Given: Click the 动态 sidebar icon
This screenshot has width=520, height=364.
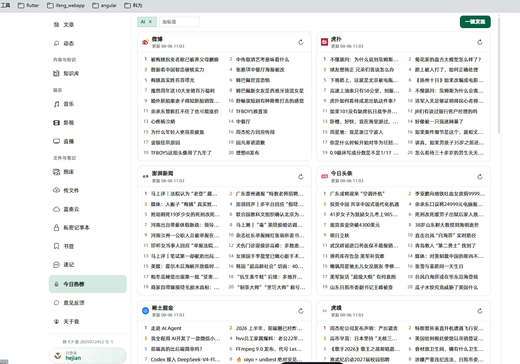Looking at the screenshot, I should (57, 43).
